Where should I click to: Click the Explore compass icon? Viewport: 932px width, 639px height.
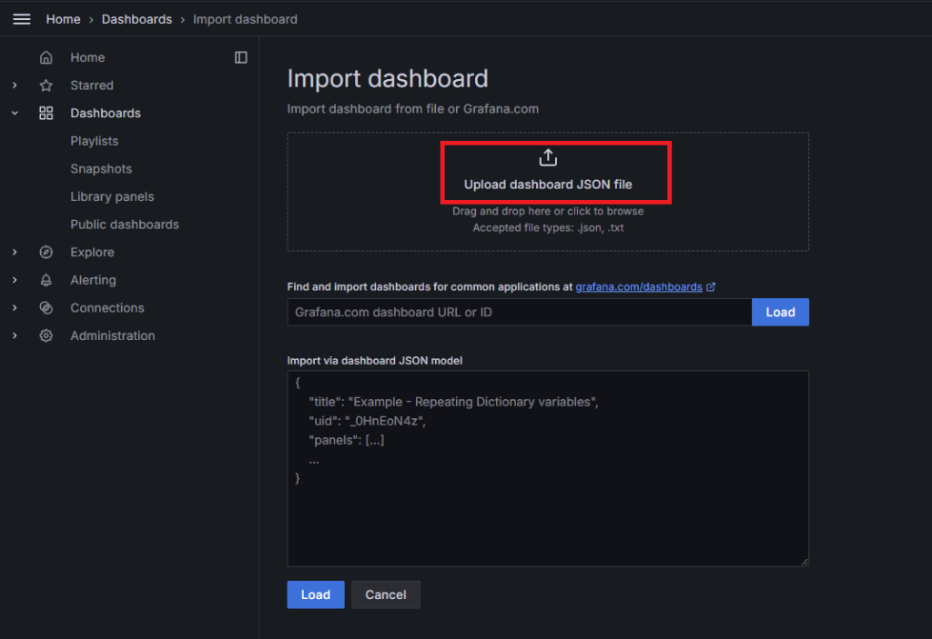point(46,253)
